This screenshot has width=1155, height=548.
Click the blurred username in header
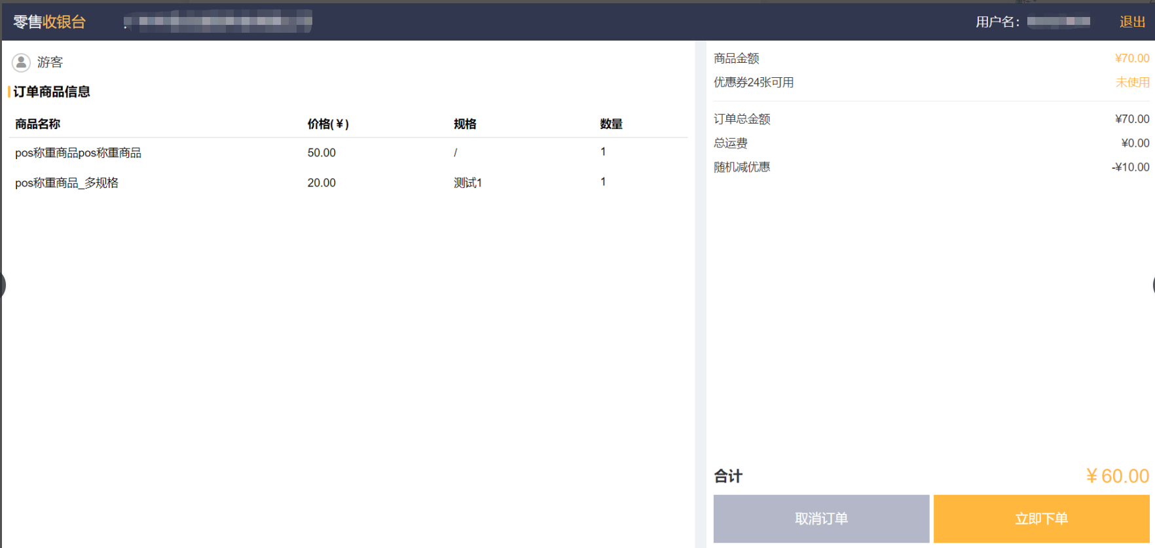pyautogui.click(x=1058, y=22)
